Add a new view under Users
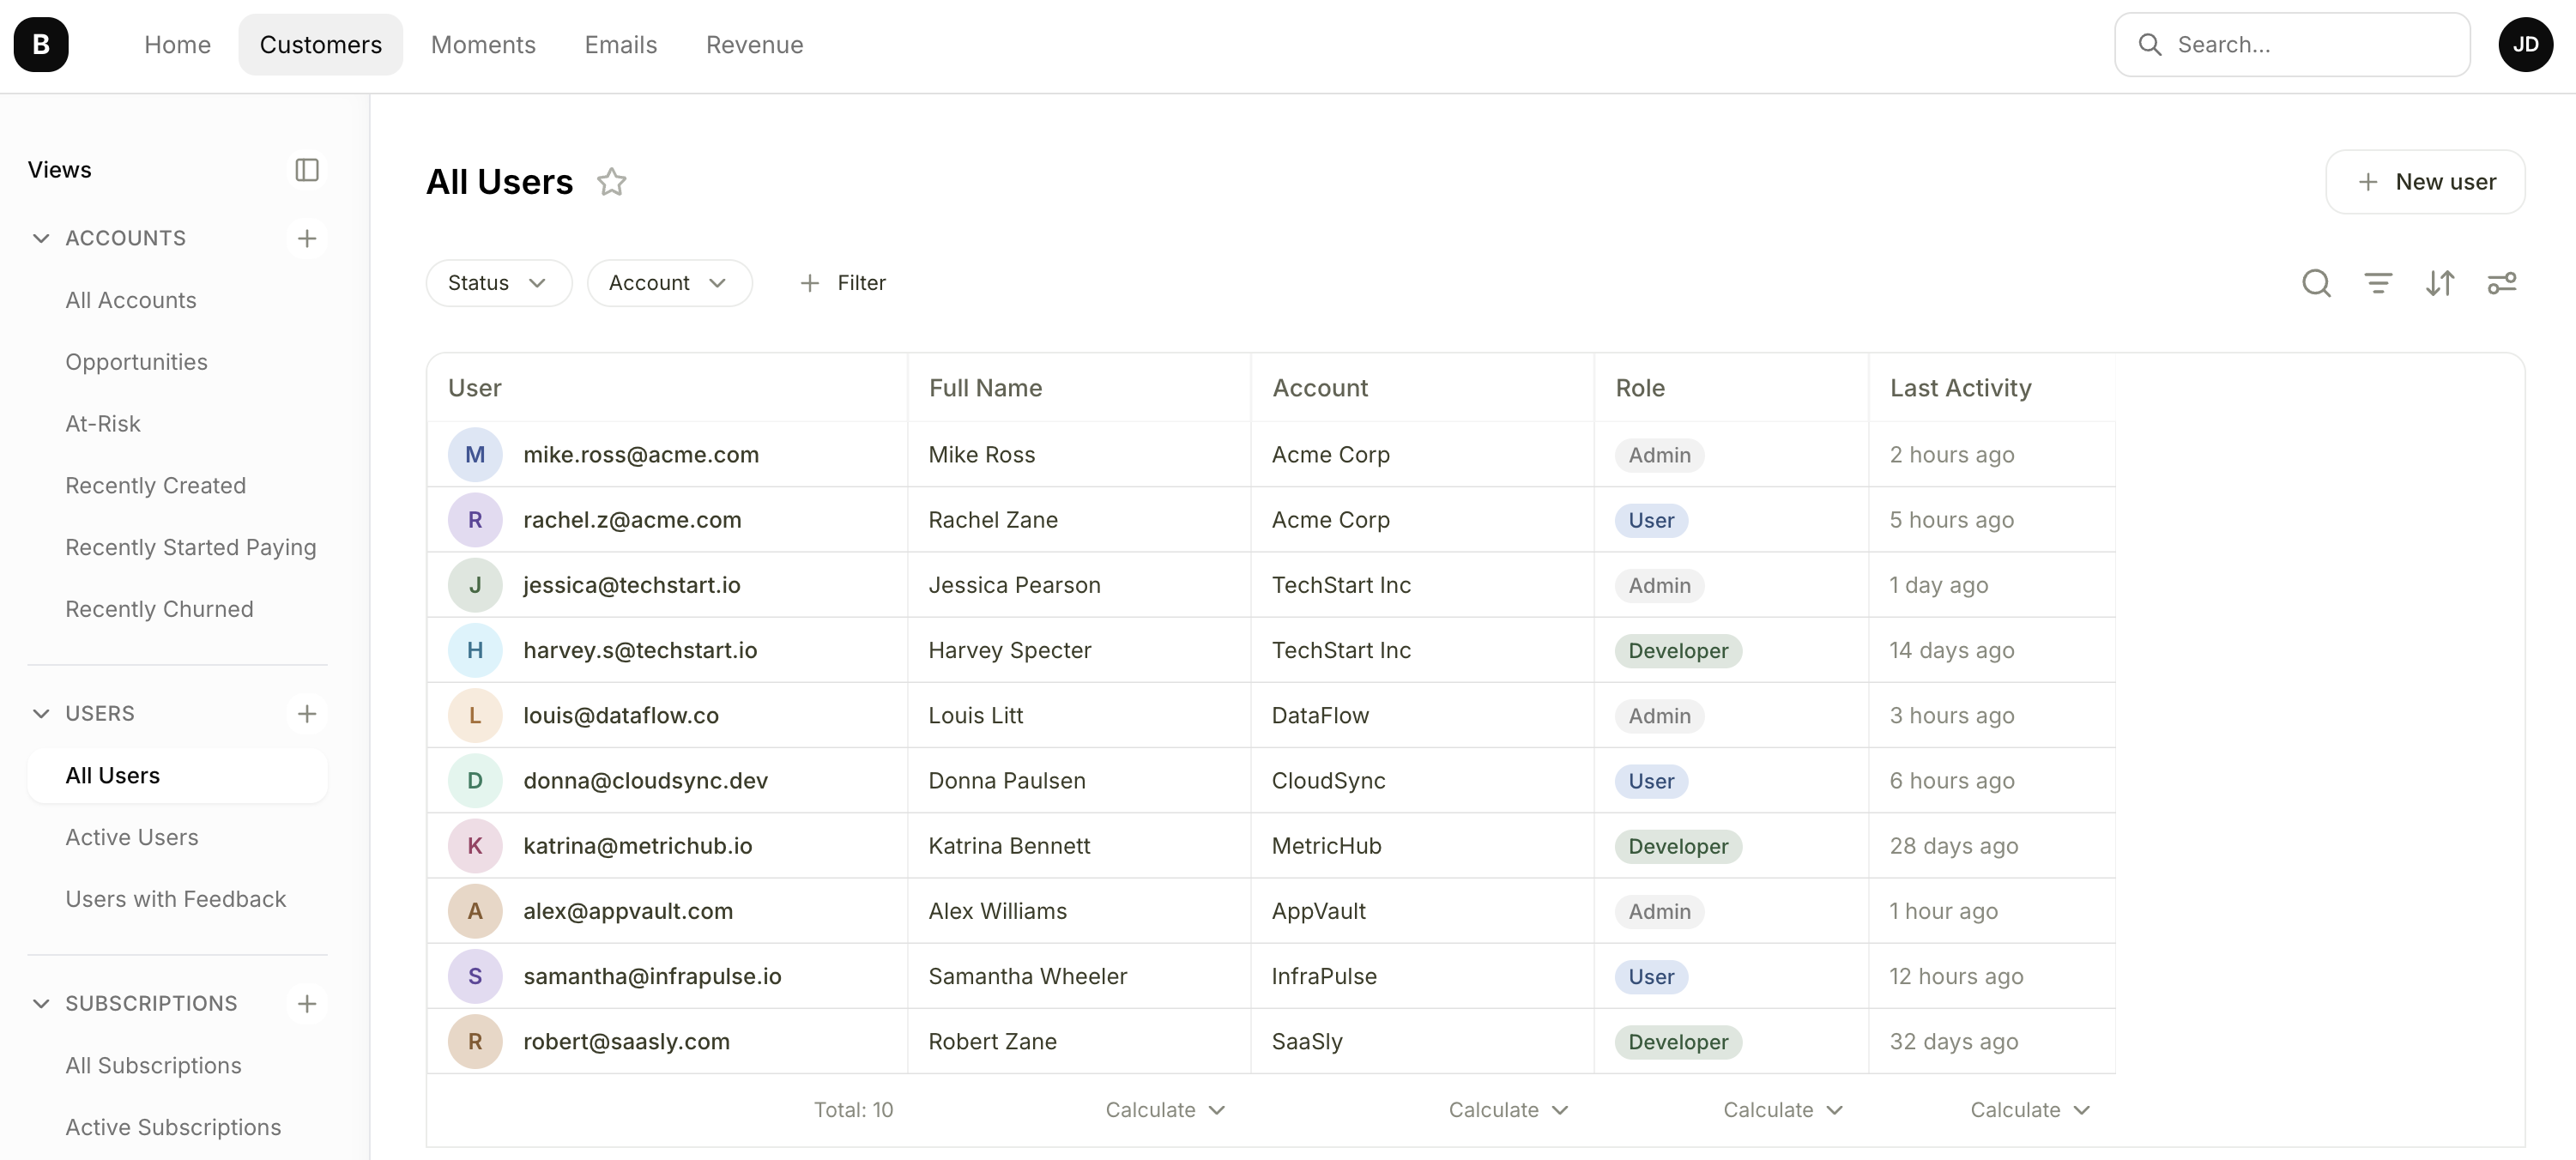The image size is (2576, 1160). 307,714
